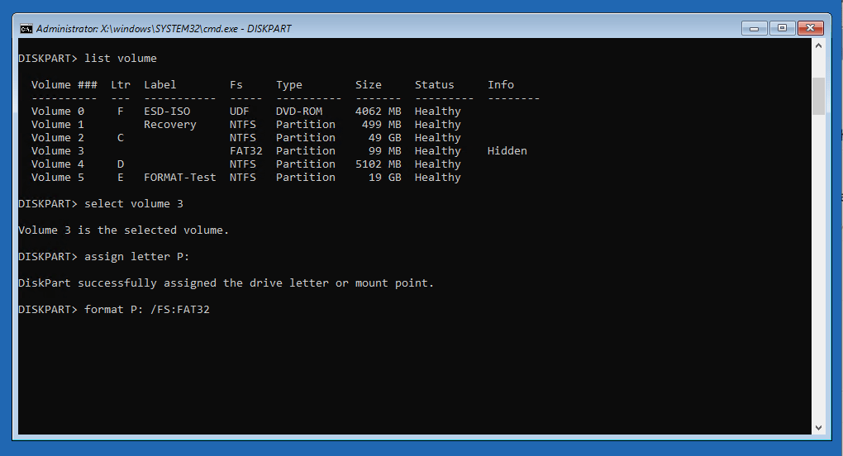Click the window title bar text

pos(164,29)
